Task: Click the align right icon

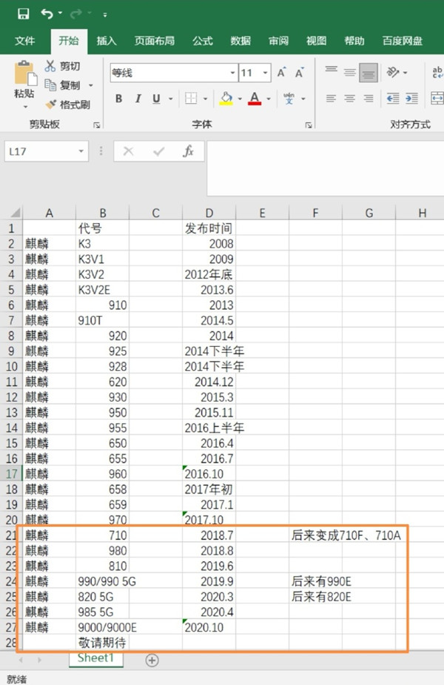Action: click(x=369, y=99)
